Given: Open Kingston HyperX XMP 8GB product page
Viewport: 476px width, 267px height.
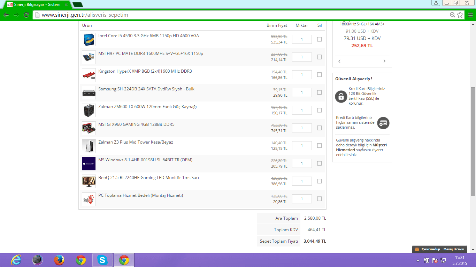Looking at the screenshot, I should [145, 71].
